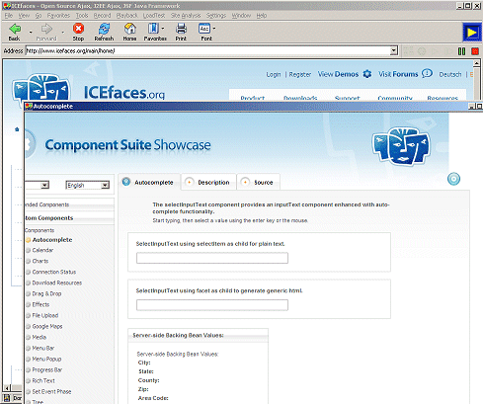Click the Address URL field
This screenshot has height=404, width=483.
207,51
